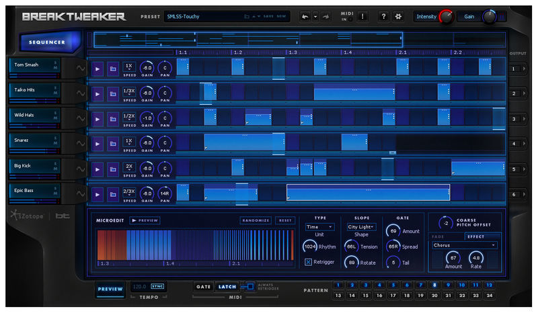Mute the Big Kick track
The width and height of the screenshot is (538, 313).
55,169
